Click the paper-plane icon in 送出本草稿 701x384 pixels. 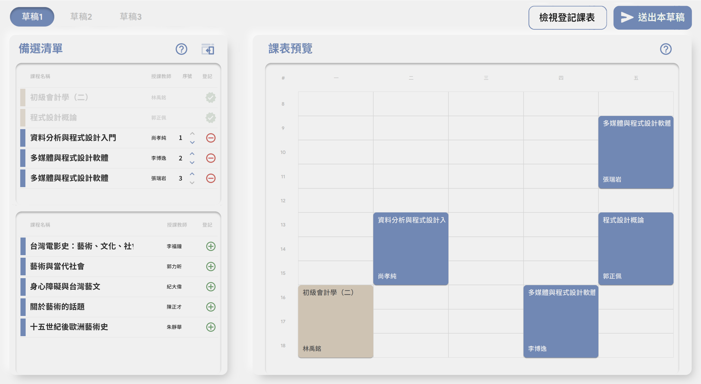[x=627, y=17]
